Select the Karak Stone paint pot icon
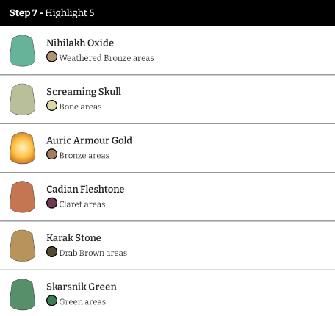 click(22, 245)
